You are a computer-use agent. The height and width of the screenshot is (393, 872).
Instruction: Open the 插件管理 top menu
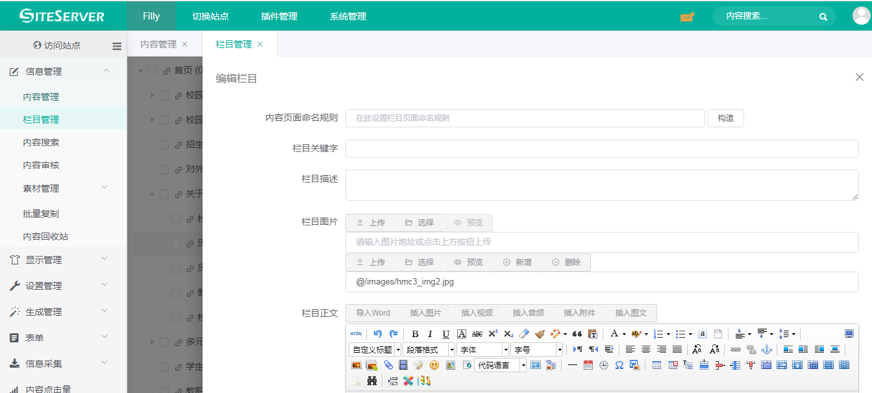pos(279,16)
